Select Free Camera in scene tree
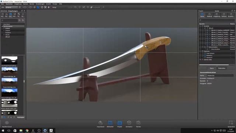The image size is (236, 133). click(210, 53)
